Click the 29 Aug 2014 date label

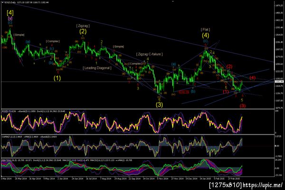[x=120, y=179]
